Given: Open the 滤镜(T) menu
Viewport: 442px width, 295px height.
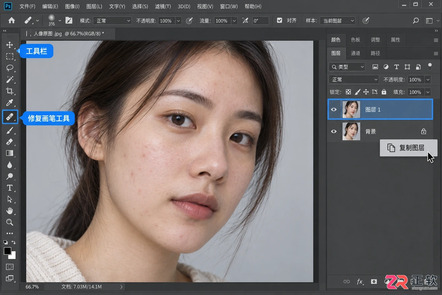Looking at the screenshot, I should click(163, 6).
